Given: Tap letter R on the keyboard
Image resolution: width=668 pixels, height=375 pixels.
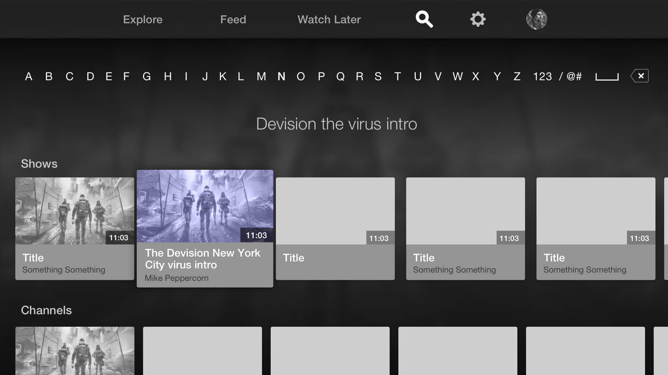Looking at the screenshot, I should click(360, 76).
